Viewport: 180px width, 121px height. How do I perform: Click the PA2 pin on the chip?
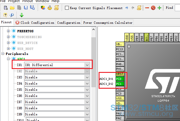(120, 118)
